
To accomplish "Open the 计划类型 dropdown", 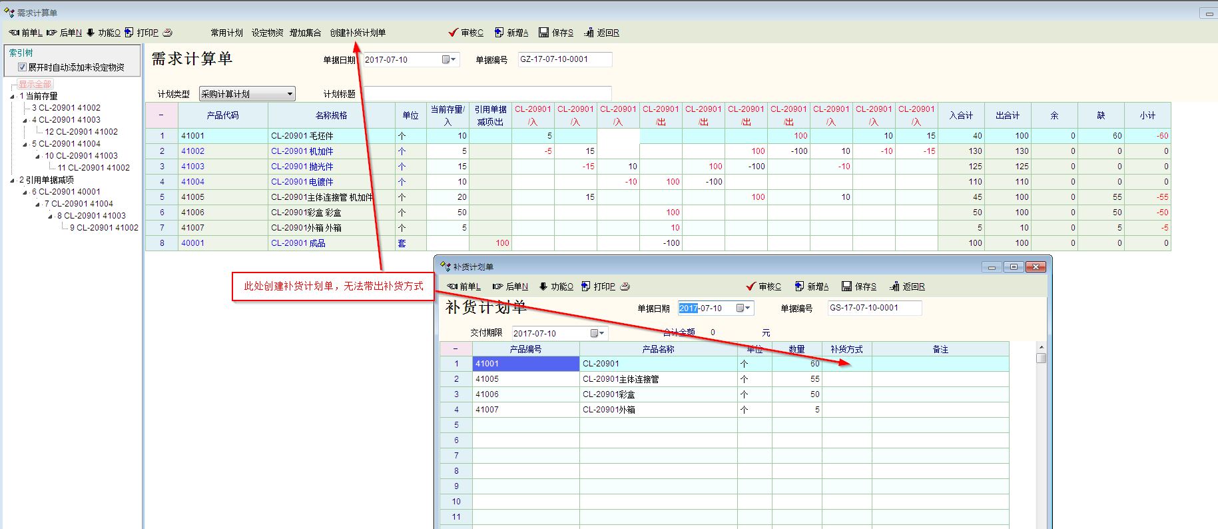I will 290,94.
